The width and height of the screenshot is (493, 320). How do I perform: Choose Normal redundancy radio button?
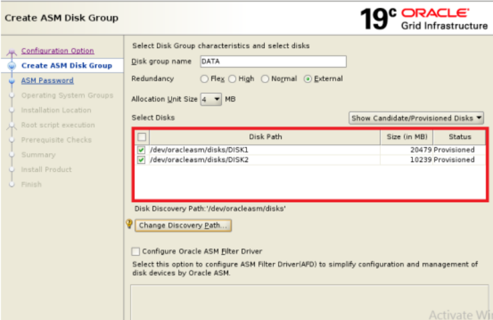tap(265, 79)
